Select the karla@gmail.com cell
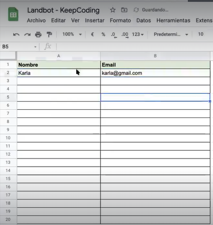Screen dimensions: 213x225 click(155, 73)
